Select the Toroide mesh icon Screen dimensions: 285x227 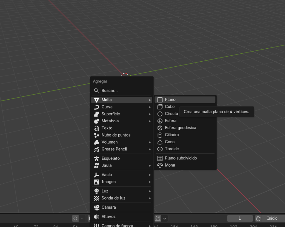[x=160, y=149]
